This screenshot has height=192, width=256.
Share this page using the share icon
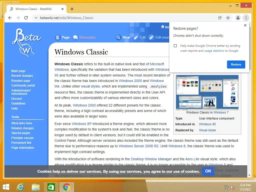point(220,18)
